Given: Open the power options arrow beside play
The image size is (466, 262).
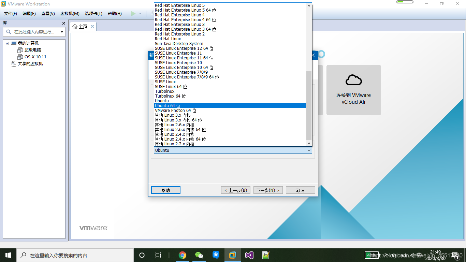Looking at the screenshot, I should 140,14.
